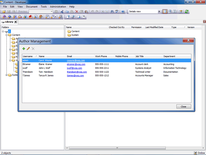206x155 pixels.
Task: Click the Redo arrow icon
Action: point(97,12)
